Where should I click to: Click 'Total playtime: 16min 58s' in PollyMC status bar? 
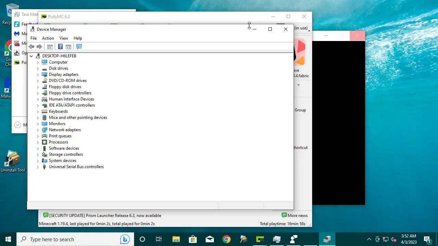point(282,224)
